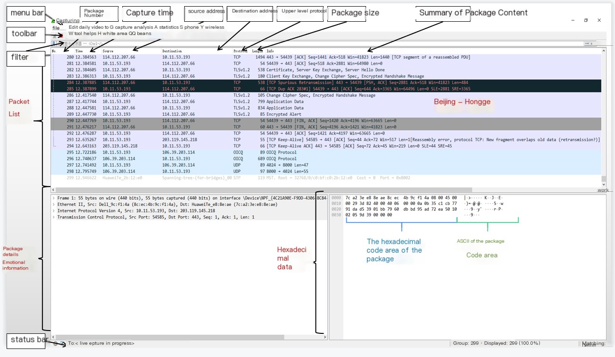Screen dimensions: 615x357
Task: Click packet details horizontal scrollbar thumb
Action: tap(170, 337)
